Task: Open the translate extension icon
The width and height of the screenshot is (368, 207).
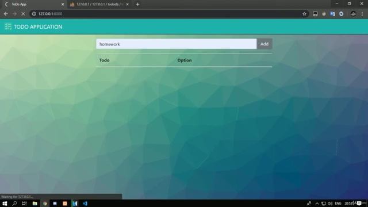Action: click(332, 14)
